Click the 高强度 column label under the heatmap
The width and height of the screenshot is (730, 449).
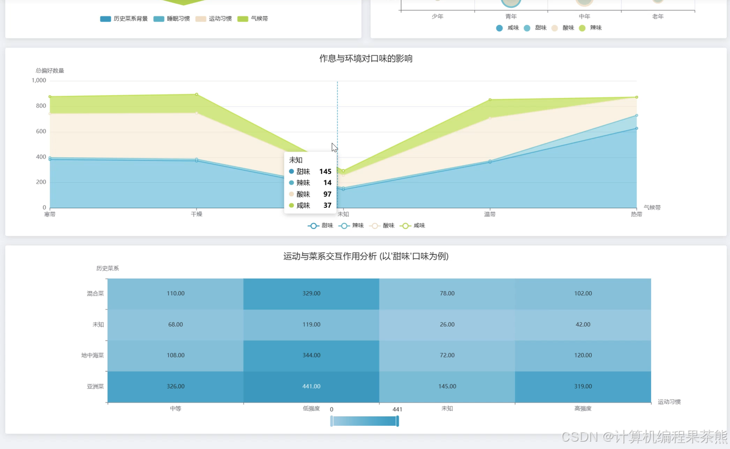click(583, 409)
